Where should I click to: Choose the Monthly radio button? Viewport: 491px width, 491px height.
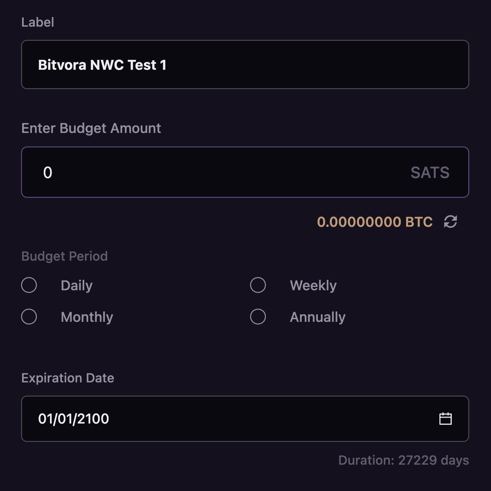pyautogui.click(x=29, y=317)
